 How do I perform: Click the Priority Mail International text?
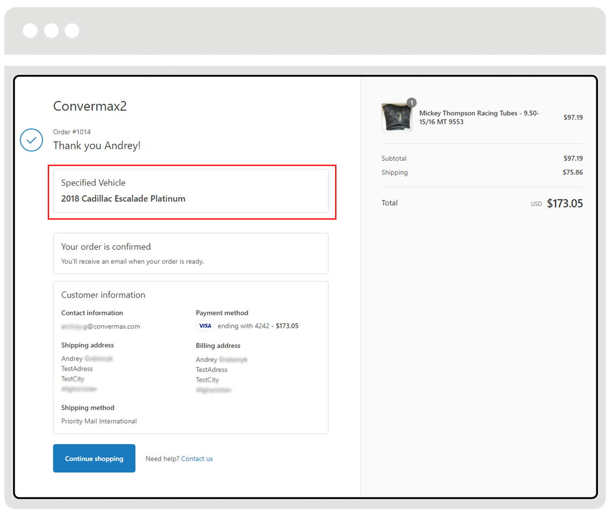point(99,421)
